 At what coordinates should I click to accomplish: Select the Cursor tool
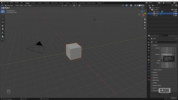(3, 15)
